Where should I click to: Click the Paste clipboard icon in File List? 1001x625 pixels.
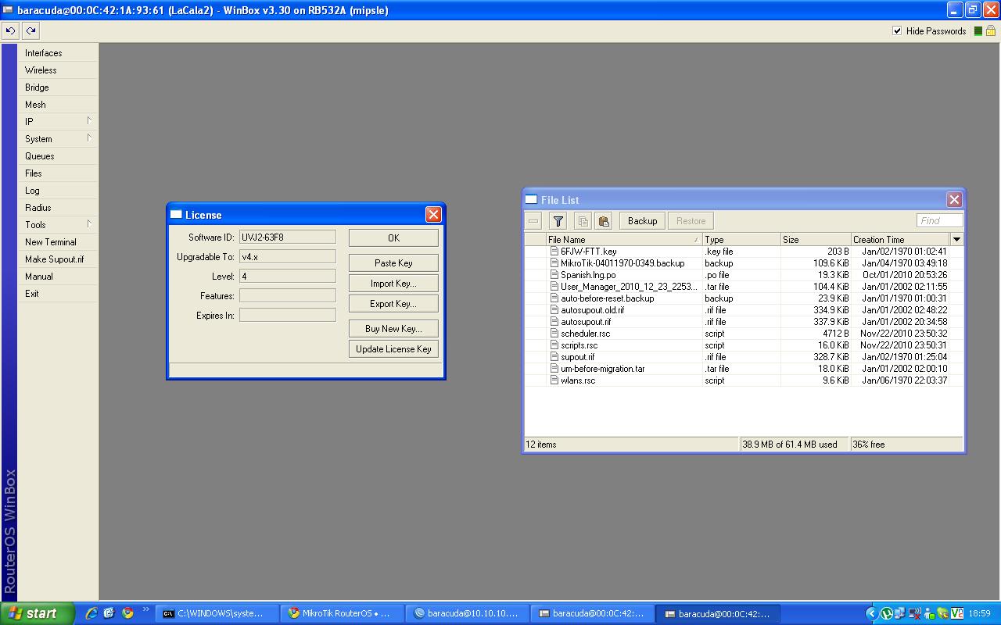coord(603,221)
